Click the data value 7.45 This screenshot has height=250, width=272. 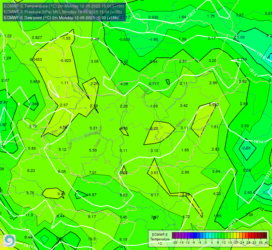[123, 217]
